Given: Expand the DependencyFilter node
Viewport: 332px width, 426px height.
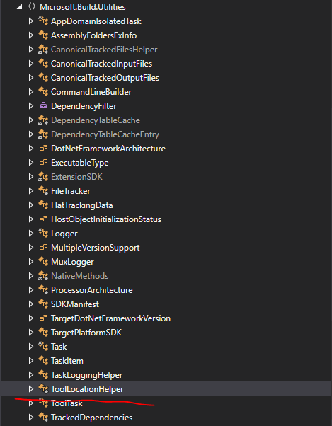Looking at the screenshot, I should click(x=31, y=106).
